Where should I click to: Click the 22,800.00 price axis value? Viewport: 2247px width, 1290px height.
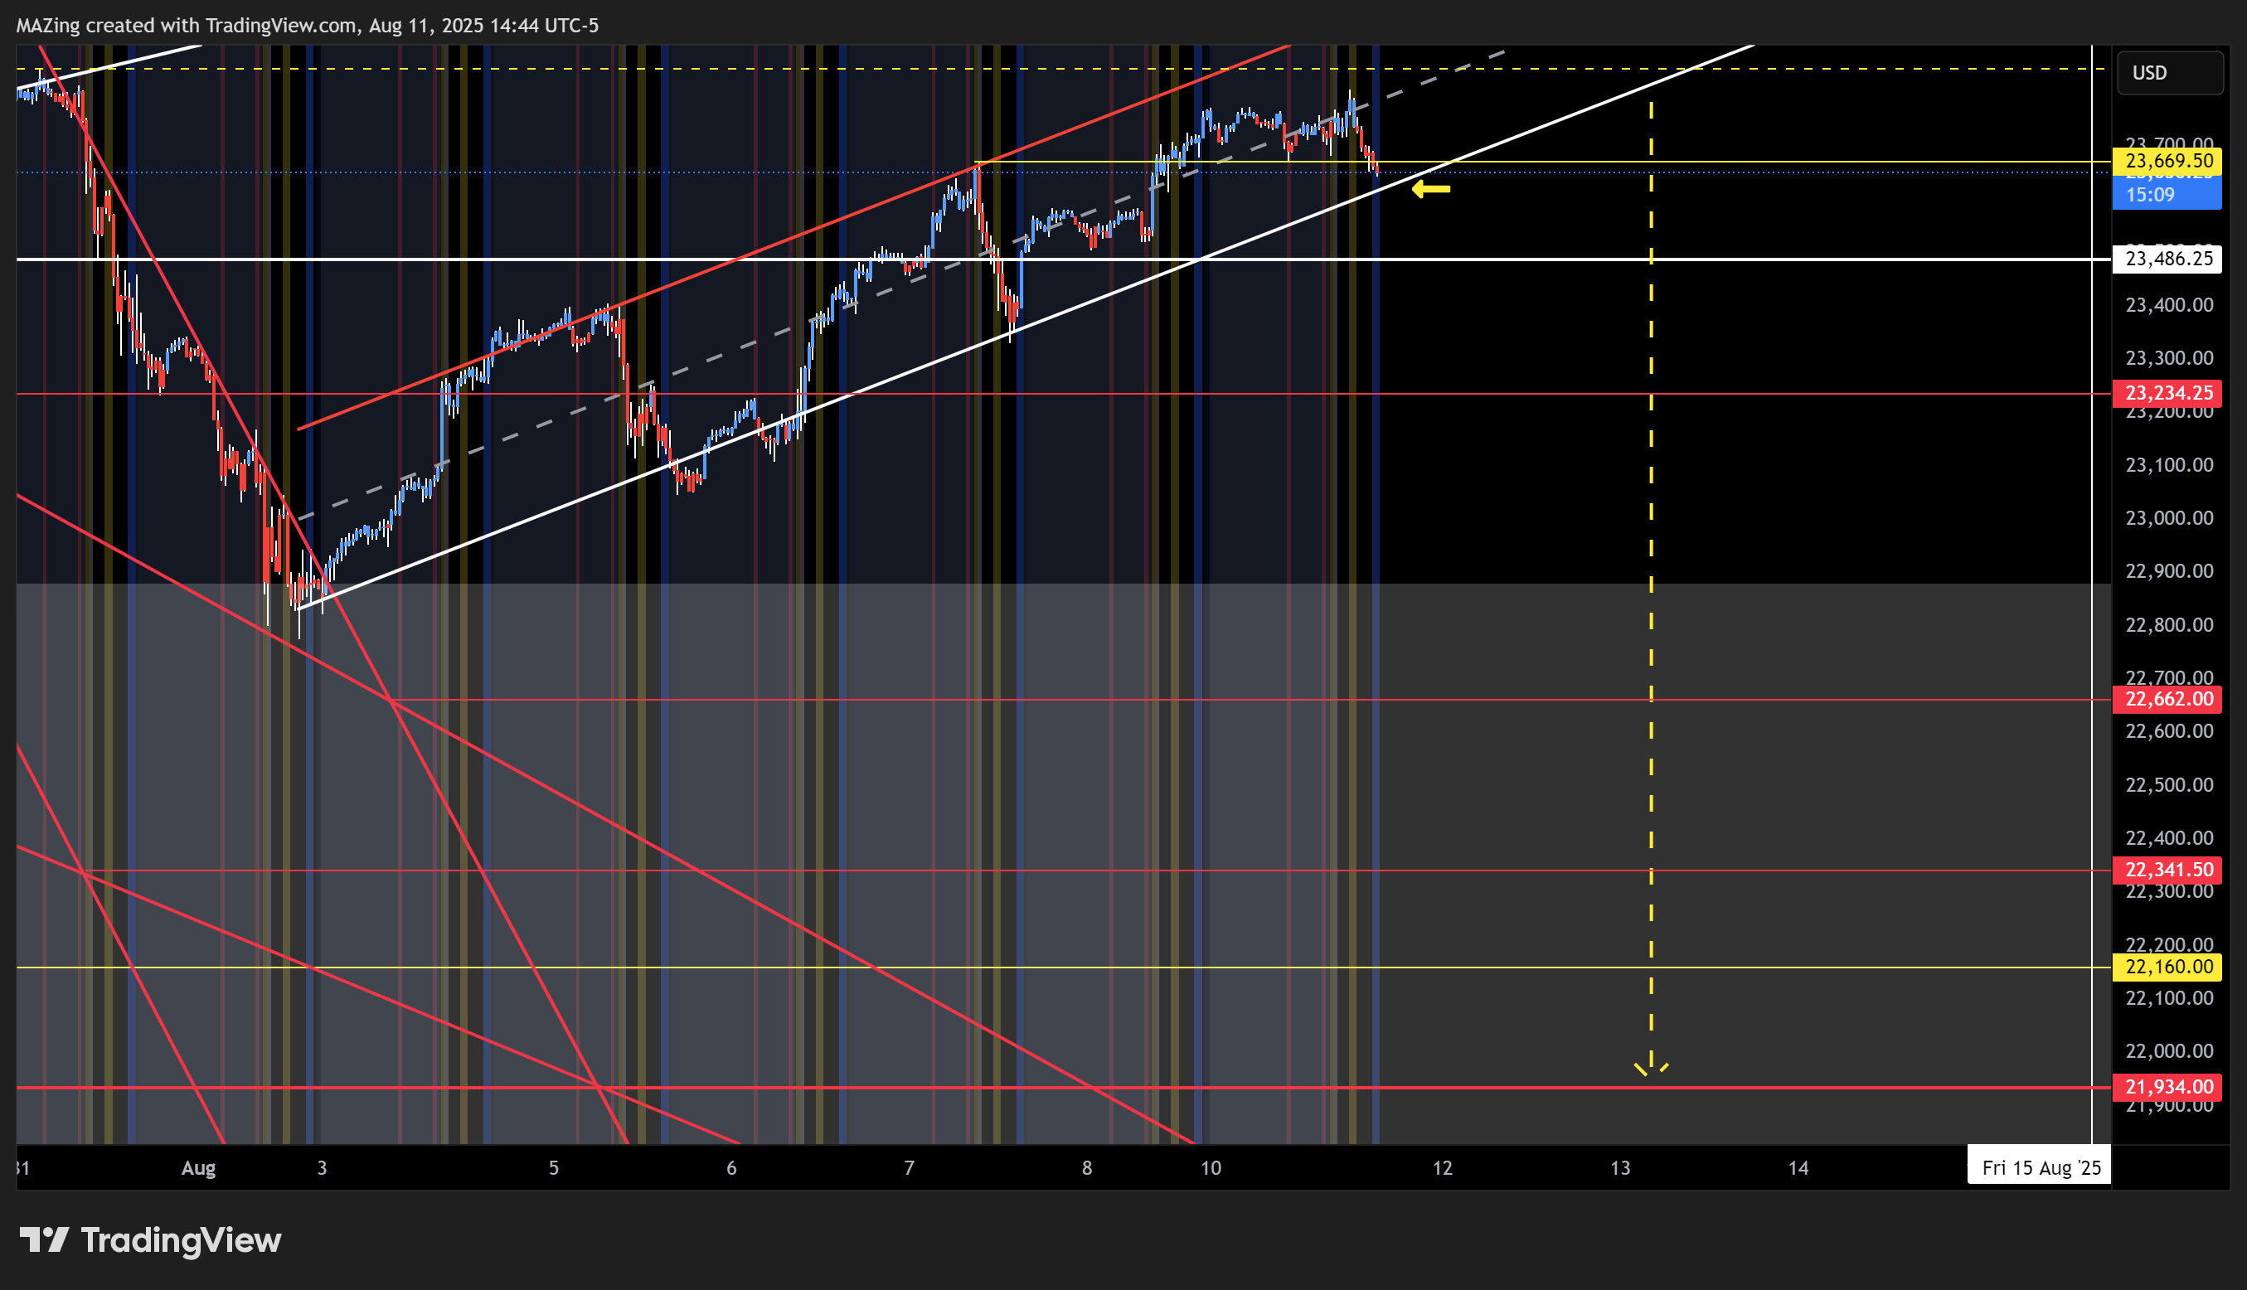pyautogui.click(x=2169, y=625)
